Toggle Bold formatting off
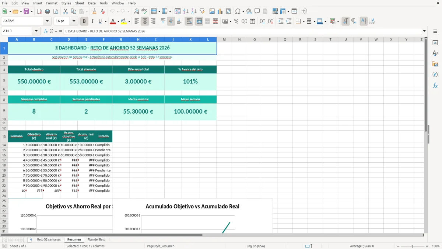442x249 pixels. (x=84, y=21)
